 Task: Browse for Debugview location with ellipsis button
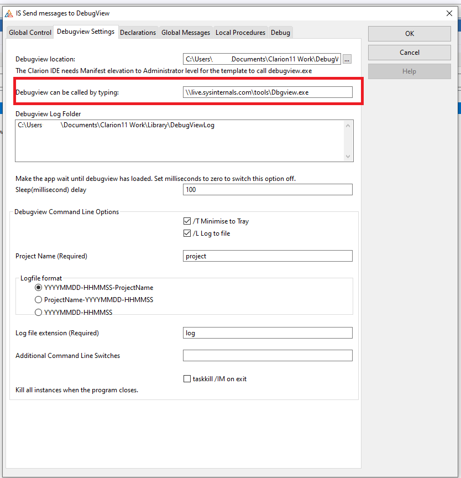[347, 59]
